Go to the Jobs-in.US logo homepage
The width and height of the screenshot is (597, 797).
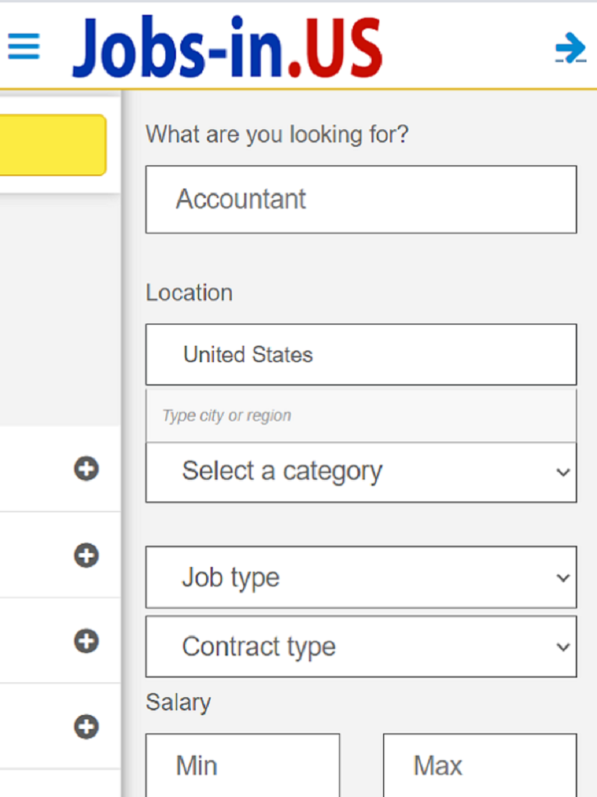(227, 46)
